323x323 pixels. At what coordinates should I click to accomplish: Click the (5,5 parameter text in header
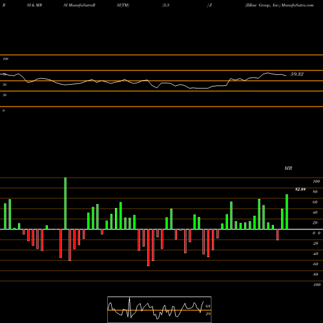pyautogui.click(x=166, y=5)
